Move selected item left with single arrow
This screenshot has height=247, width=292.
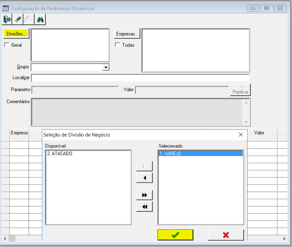[x=144, y=178]
